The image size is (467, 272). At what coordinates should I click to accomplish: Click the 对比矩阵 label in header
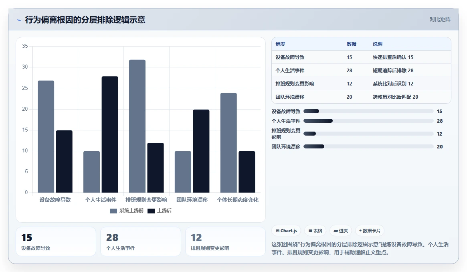[x=440, y=19]
